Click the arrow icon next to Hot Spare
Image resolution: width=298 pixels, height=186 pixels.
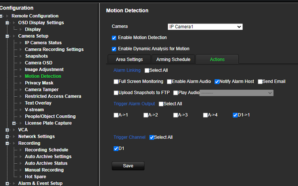[x=21, y=177]
